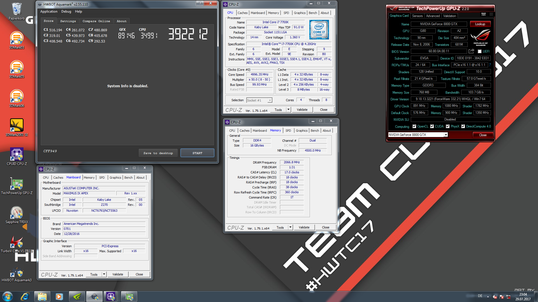Open Internet Explorer from the taskbar
This screenshot has width=538, height=302.
pos(25,296)
